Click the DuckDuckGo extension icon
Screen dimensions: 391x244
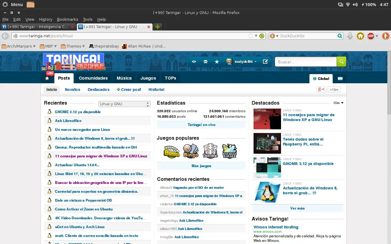point(386,36)
